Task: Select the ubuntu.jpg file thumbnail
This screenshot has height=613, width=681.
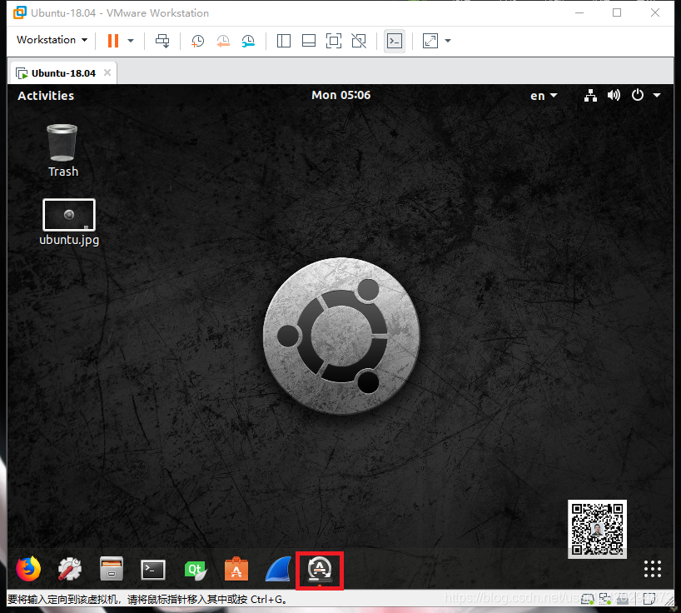Action: coord(69,215)
